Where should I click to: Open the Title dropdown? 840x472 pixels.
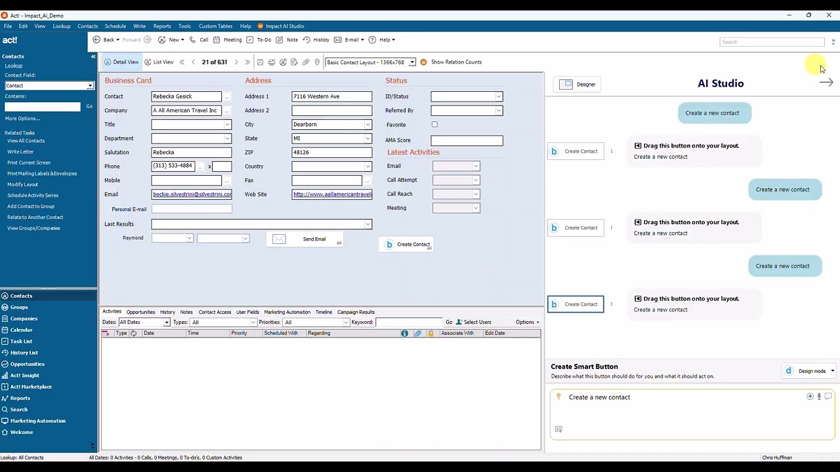pos(228,125)
